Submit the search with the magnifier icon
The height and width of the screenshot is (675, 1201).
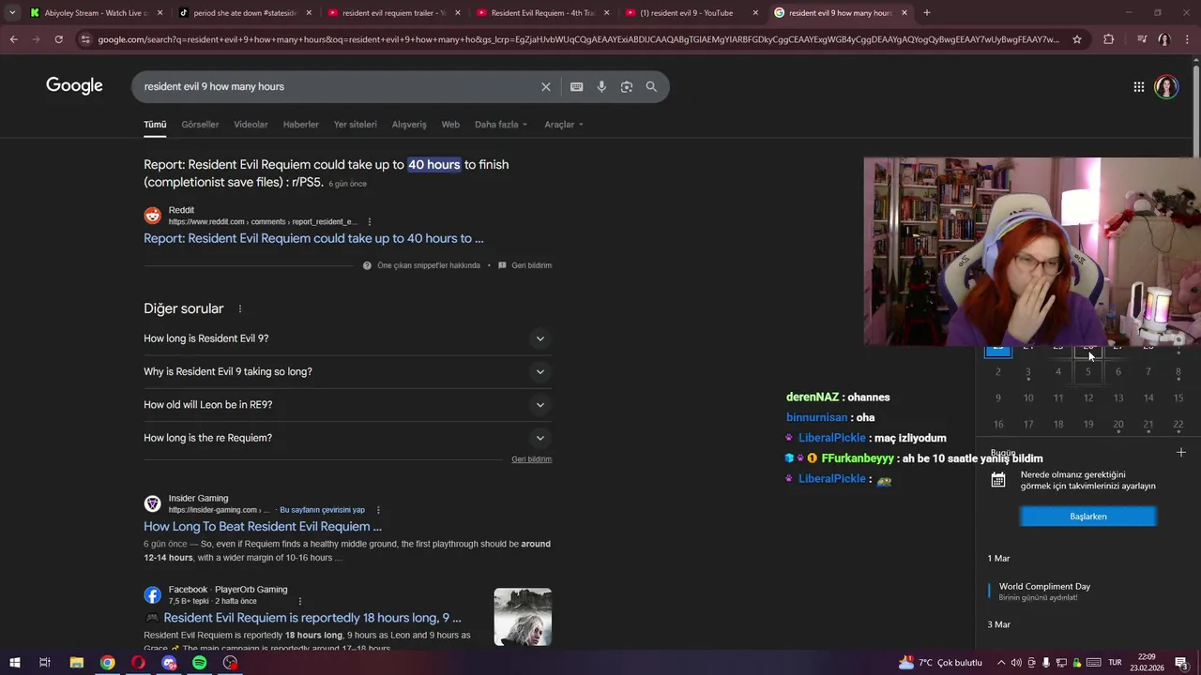coord(651,86)
